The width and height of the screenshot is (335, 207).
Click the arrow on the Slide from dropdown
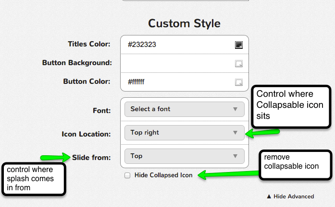click(235, 156)
